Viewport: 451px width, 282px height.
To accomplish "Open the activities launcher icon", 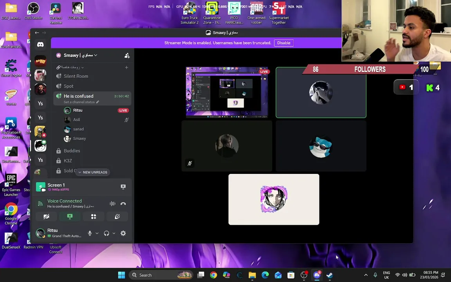I will (94, 216).
